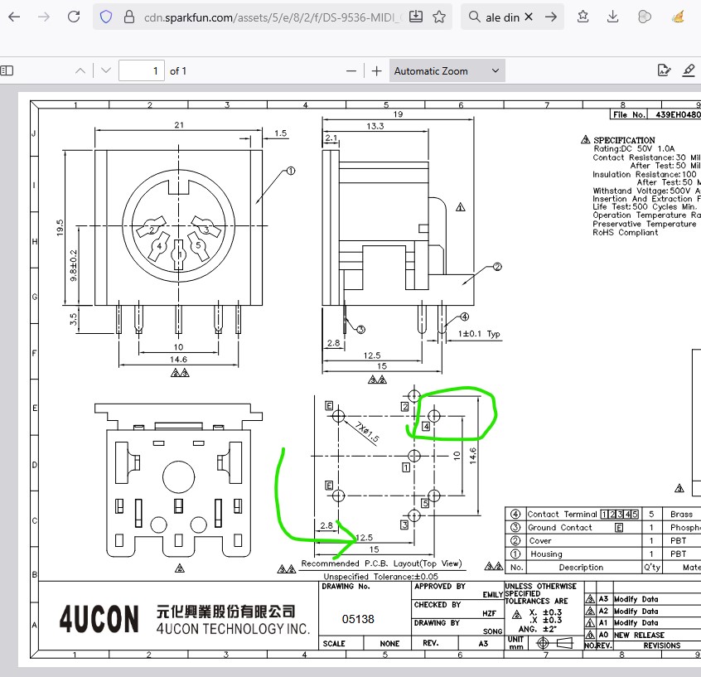Click the PDF page number field
The image size is (701, 677).
click(x=141, y=71)
